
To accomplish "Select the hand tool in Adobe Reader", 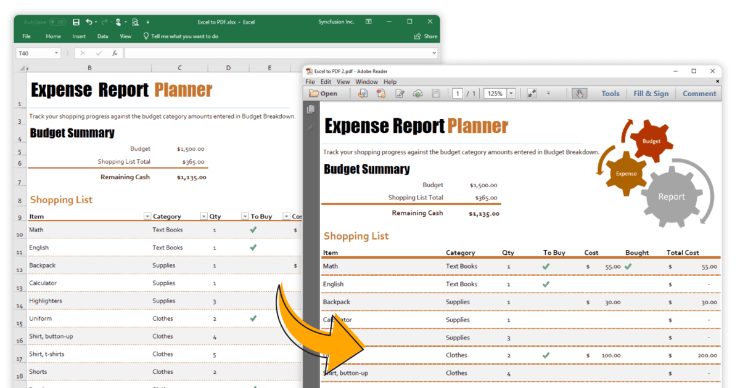I will 579,94.
